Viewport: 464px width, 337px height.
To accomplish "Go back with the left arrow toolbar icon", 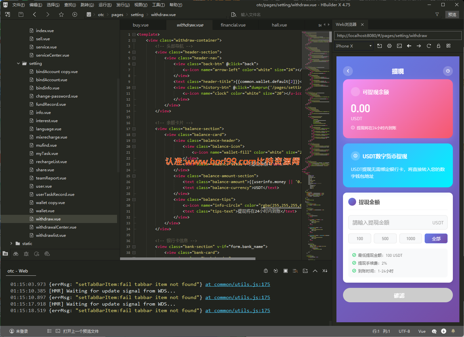I will (x=34, y=14).
